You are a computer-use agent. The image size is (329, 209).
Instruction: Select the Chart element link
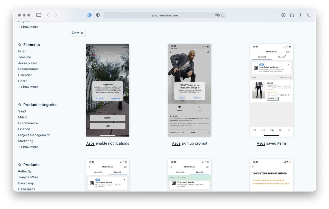[x=22, y=81]
